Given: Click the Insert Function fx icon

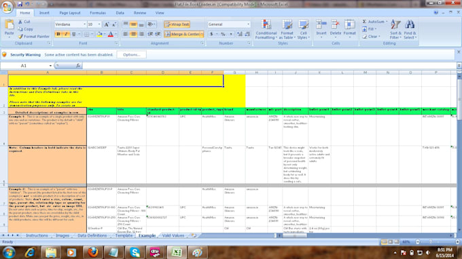Looking at the screenshot, I should [x=78, y=66].
